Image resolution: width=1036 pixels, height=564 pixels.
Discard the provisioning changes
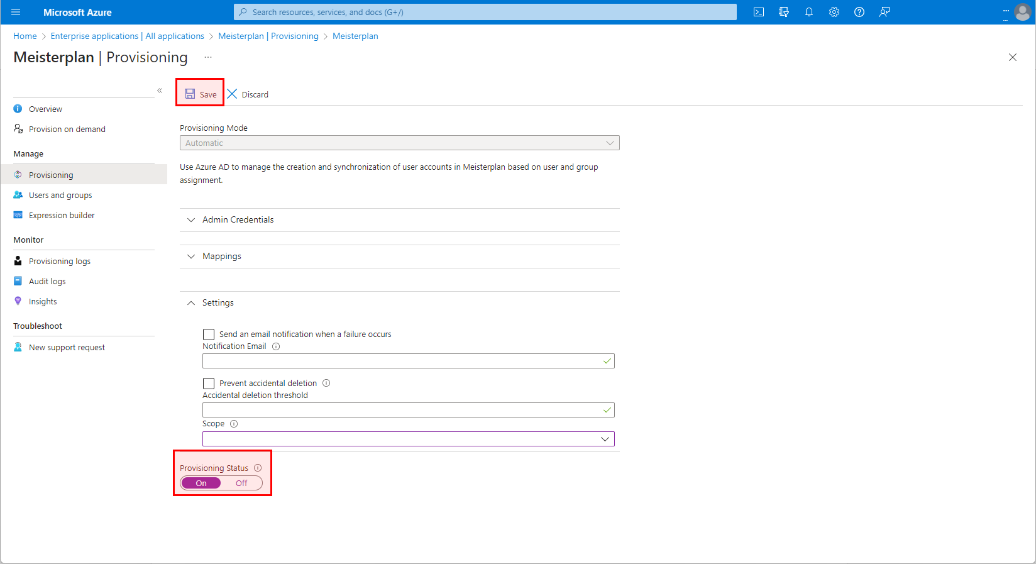pyautogui.click(x=248, y=94)
